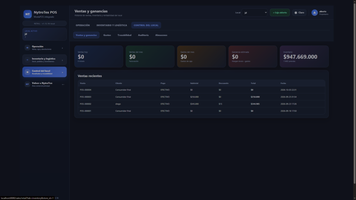This screenshot has height=200, width=356.
Task: Expand the Operación sidebar chevron
Action: click(63, 48)
